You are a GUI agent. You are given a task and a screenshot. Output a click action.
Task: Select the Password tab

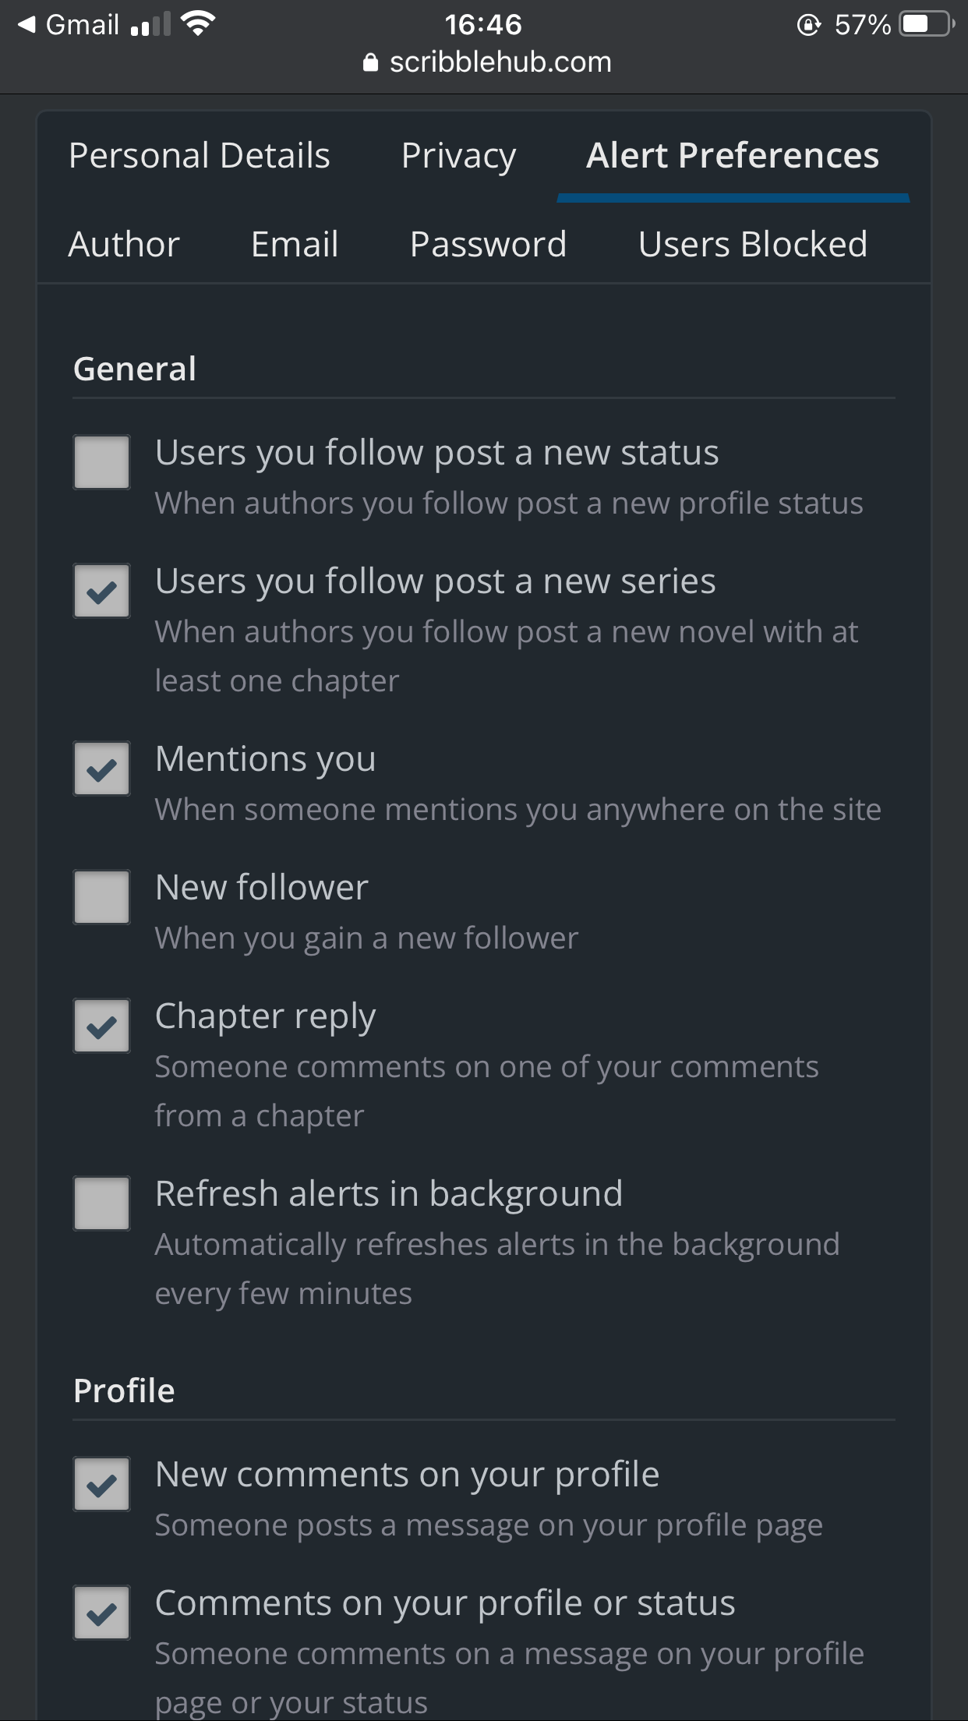(x=488, y=245)
